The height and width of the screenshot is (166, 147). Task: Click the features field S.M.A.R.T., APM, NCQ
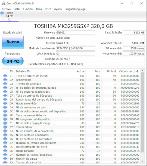pos(100,64)
